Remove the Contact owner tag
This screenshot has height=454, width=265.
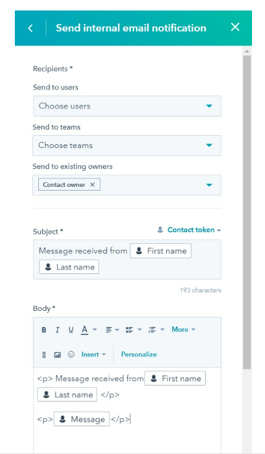pos(93,184)
